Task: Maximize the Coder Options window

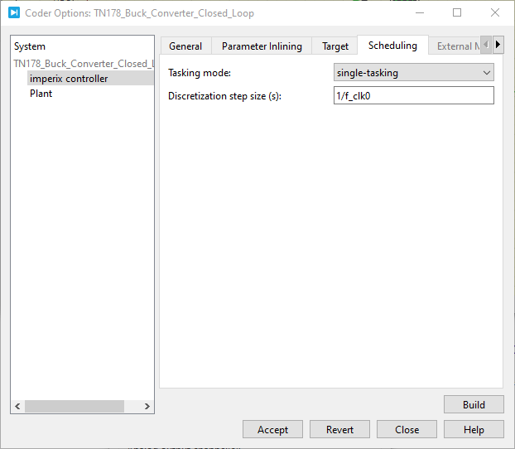Action: coord(457,13)
